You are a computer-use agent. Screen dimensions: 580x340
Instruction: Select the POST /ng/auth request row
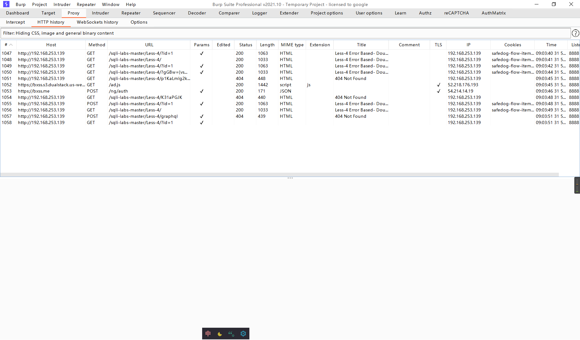tap(290, 91)
